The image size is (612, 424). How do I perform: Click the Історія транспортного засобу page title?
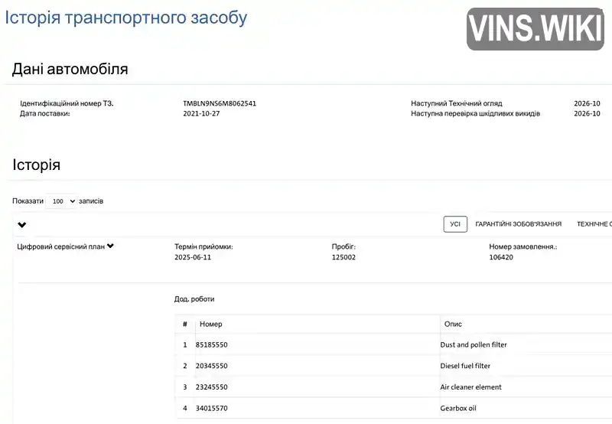[126, 17]
